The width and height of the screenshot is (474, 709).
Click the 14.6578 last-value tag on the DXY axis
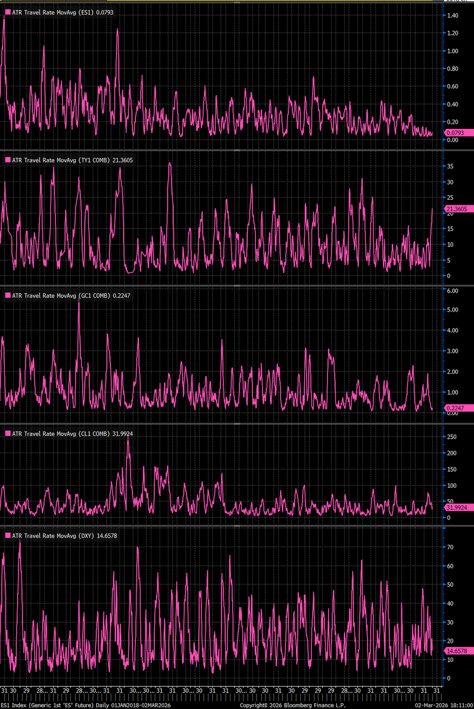[x=458, y=651]
